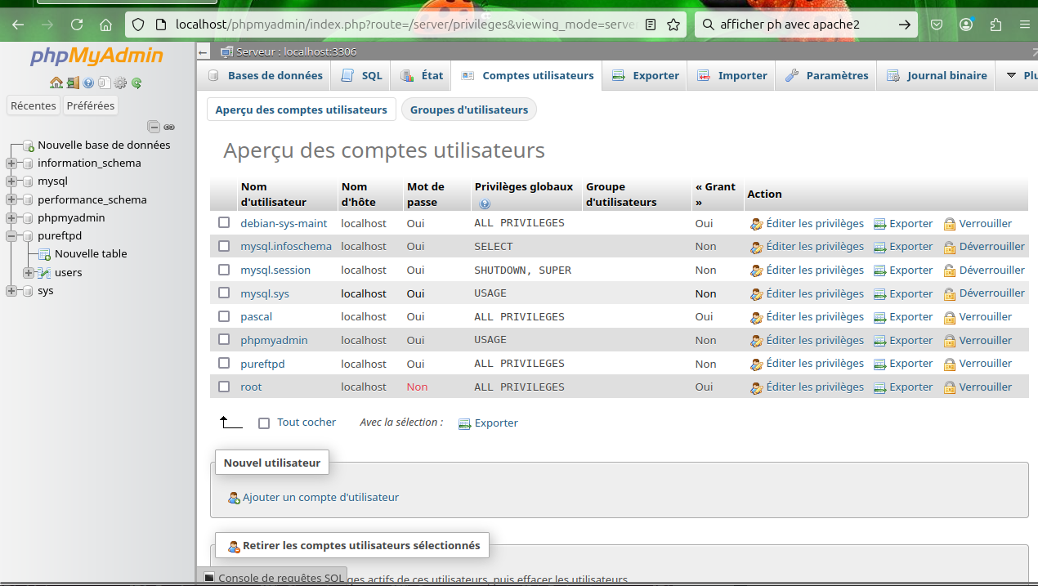Click the table icon next to users
Image resolution: width=1038 pixels, height=586 pixels.
(44, 273)
